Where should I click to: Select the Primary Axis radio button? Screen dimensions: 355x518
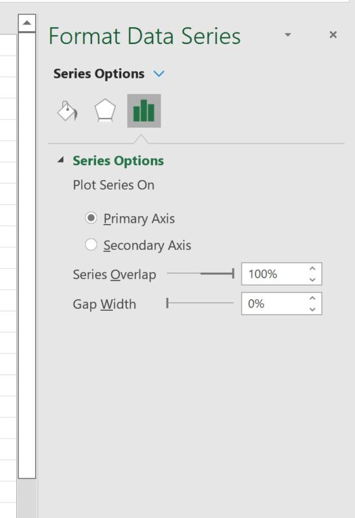point(91,218)
